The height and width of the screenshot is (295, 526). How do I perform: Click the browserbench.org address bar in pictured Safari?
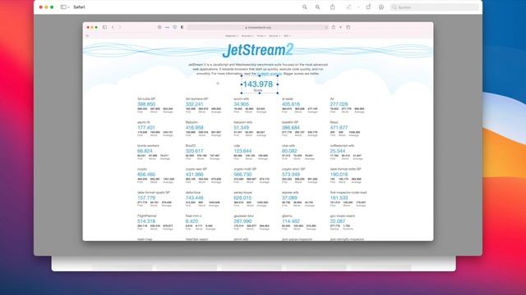pyautogui.click(x=257, y=27)
